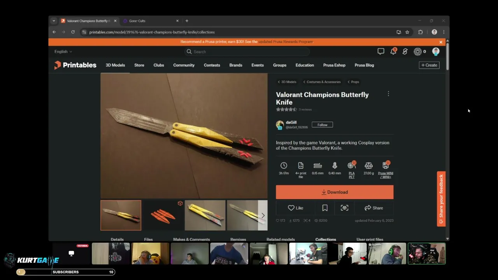The image size is (498, 280).
Task: Follow the Props breadcrumb
Action: point(353,82)
